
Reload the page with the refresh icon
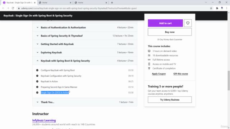click(13, 8)
